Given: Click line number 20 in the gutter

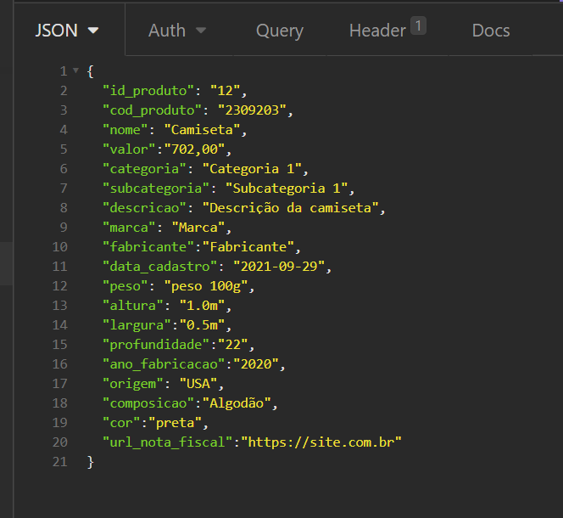Looking at the screenshot, I should pos(59,442).
